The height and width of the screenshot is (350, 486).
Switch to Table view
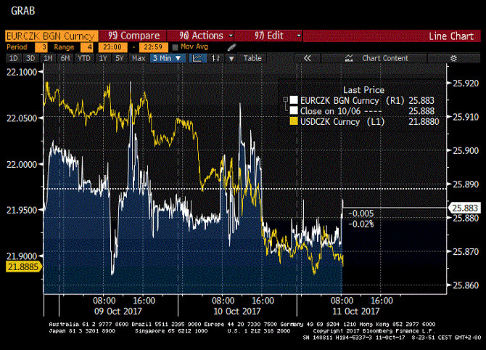pyautogui.click(x=252, y=58)
